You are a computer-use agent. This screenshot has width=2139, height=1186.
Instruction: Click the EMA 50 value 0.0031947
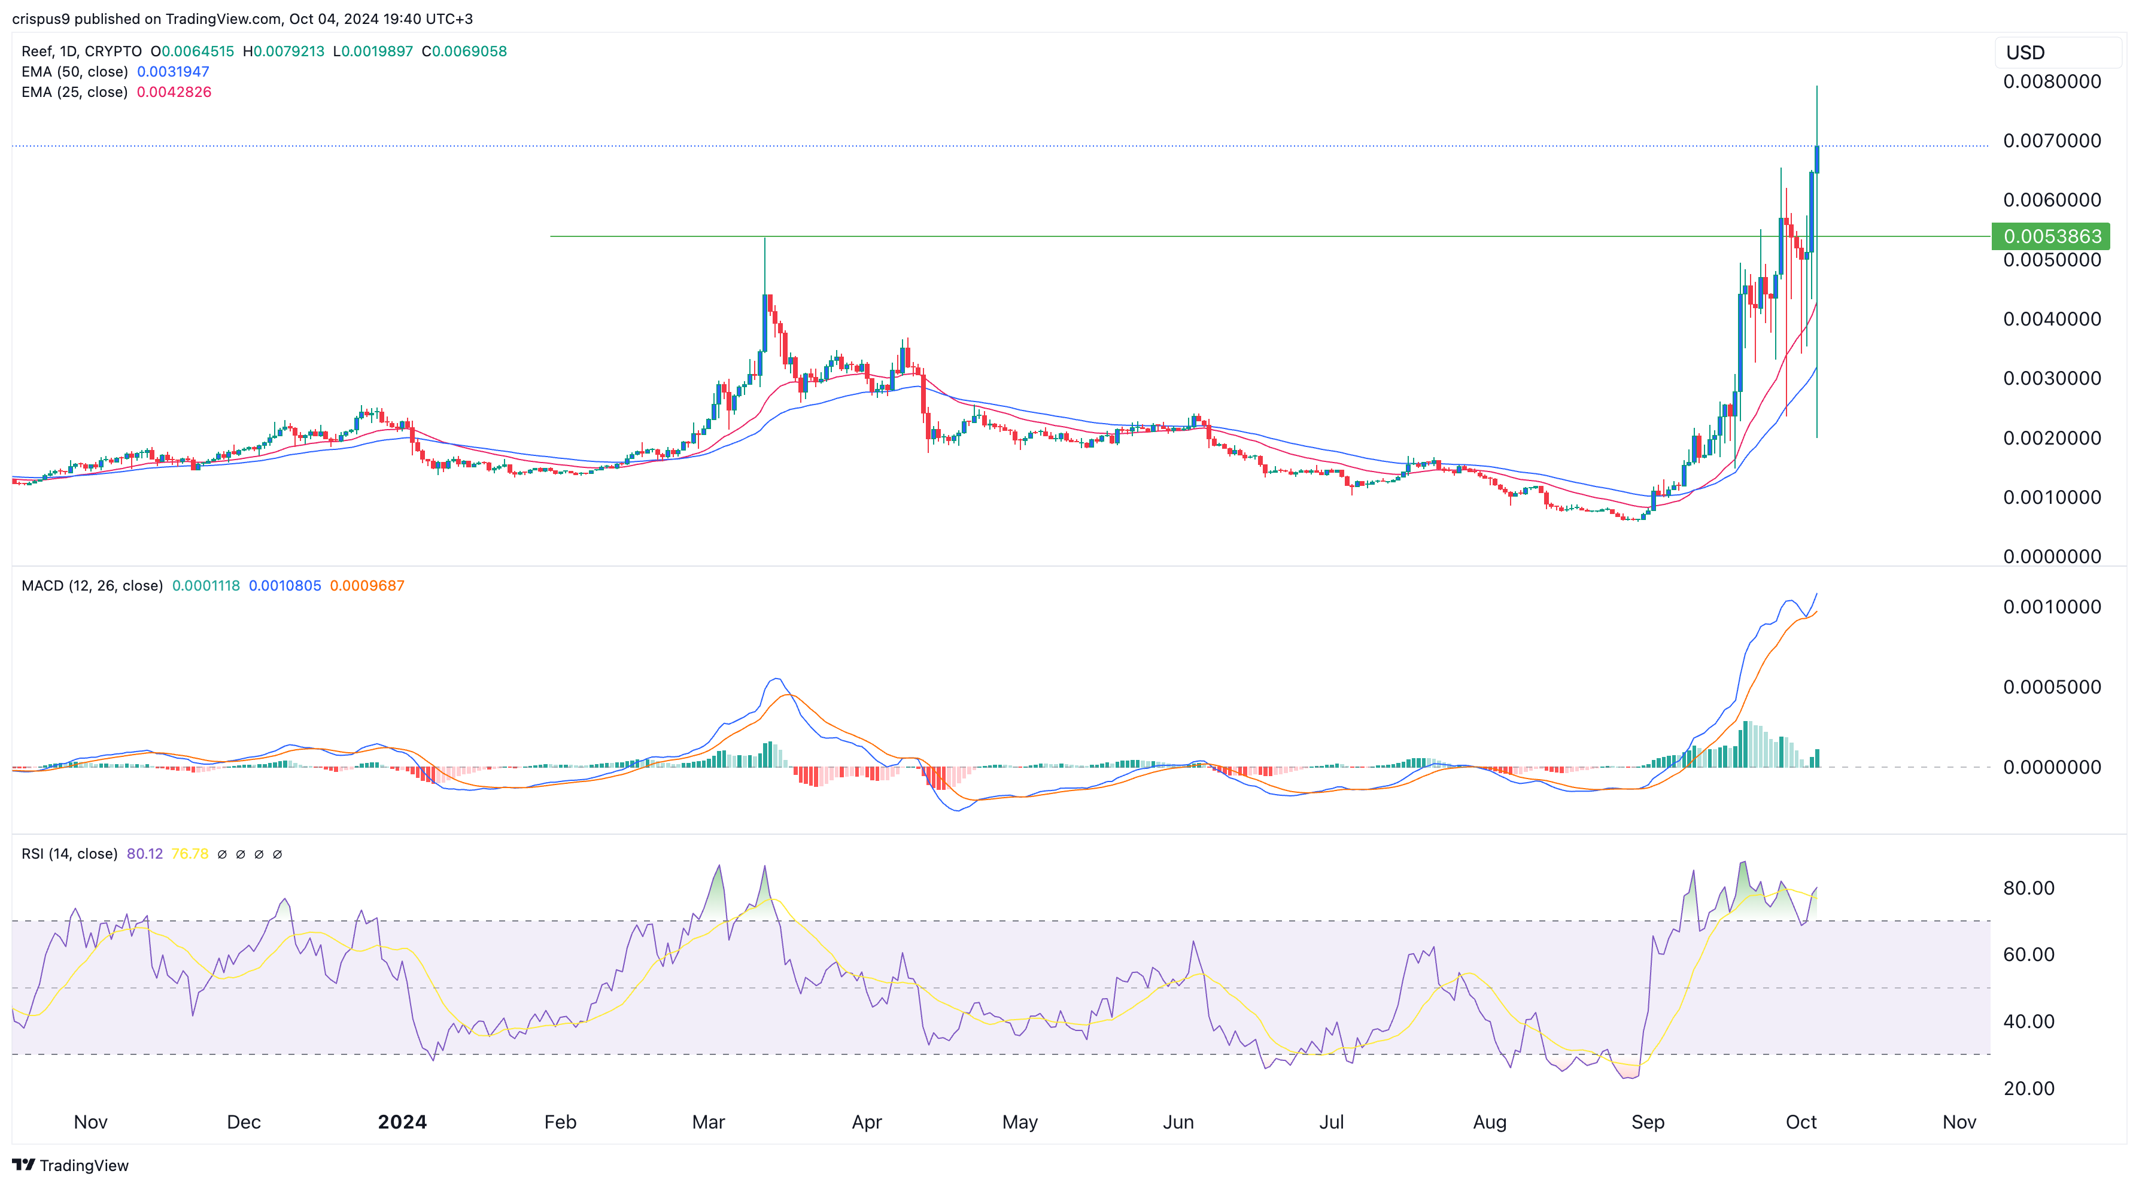click(x=173, y=71)
